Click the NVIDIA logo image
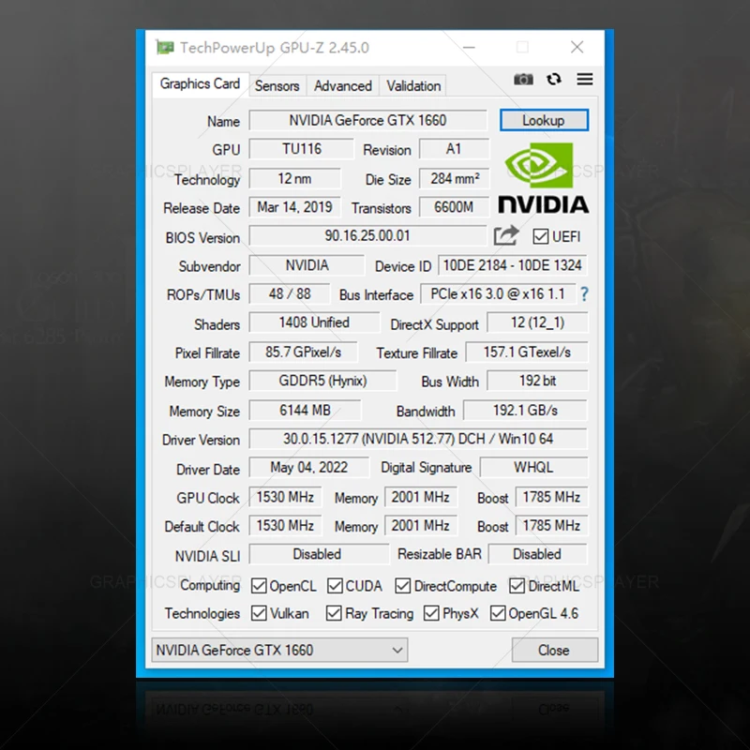The image size is (750, 750). 544,177
